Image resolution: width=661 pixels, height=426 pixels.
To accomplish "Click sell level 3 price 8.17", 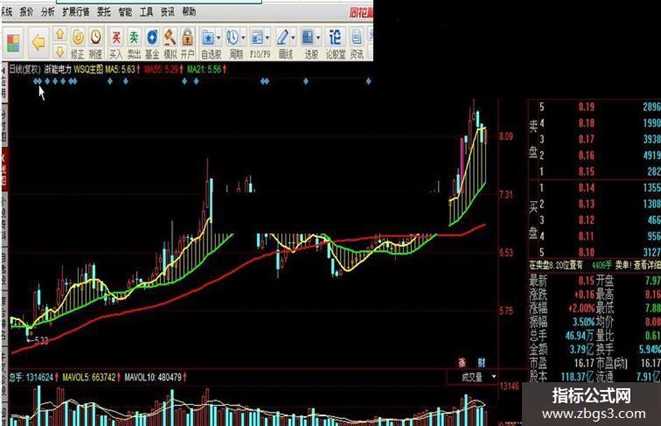I will click(586, 139).
